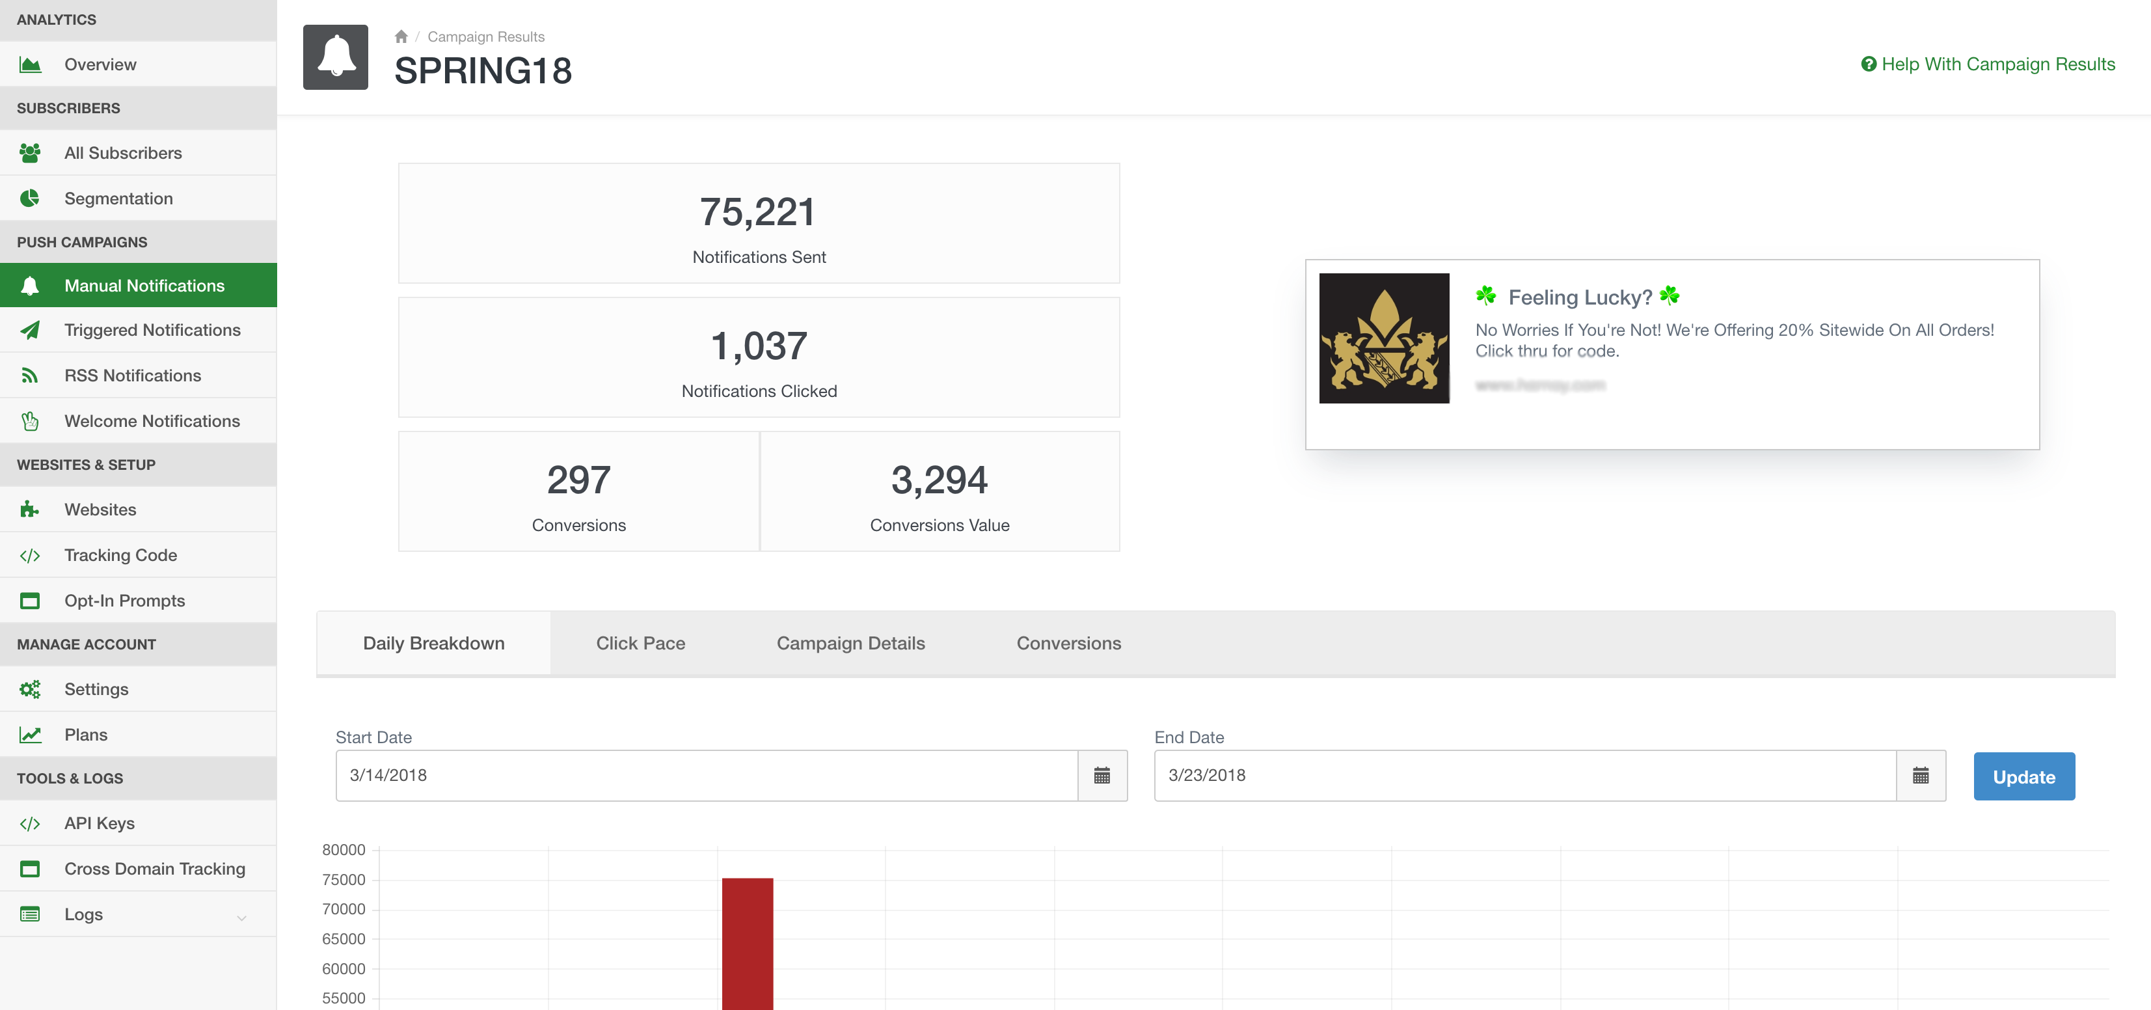2151x1010 pixels.
Task: Click the Manual Notifications bell icon
Action: pyautogui.click(x=30, y=286)
